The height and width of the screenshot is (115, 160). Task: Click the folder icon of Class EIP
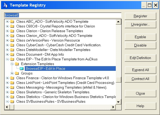(x=12, y=59)
